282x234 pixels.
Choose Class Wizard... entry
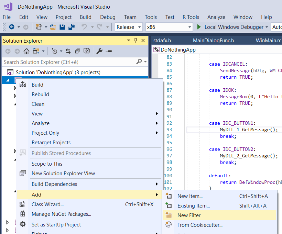pos(89,204)
